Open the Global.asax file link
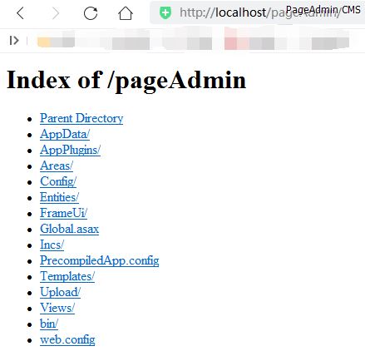 69,229
